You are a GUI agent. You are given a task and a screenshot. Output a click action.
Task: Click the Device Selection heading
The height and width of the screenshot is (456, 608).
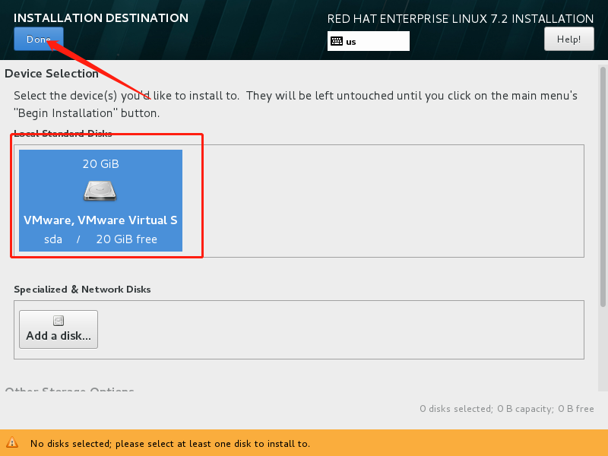[x=52, y=73]
